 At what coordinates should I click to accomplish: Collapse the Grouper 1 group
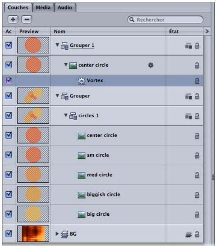[x=57, y=45]
